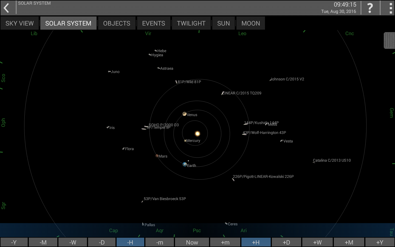Viewport: 395px width, 247px height.
Task: Step back one month with -M
Action: 43,242
